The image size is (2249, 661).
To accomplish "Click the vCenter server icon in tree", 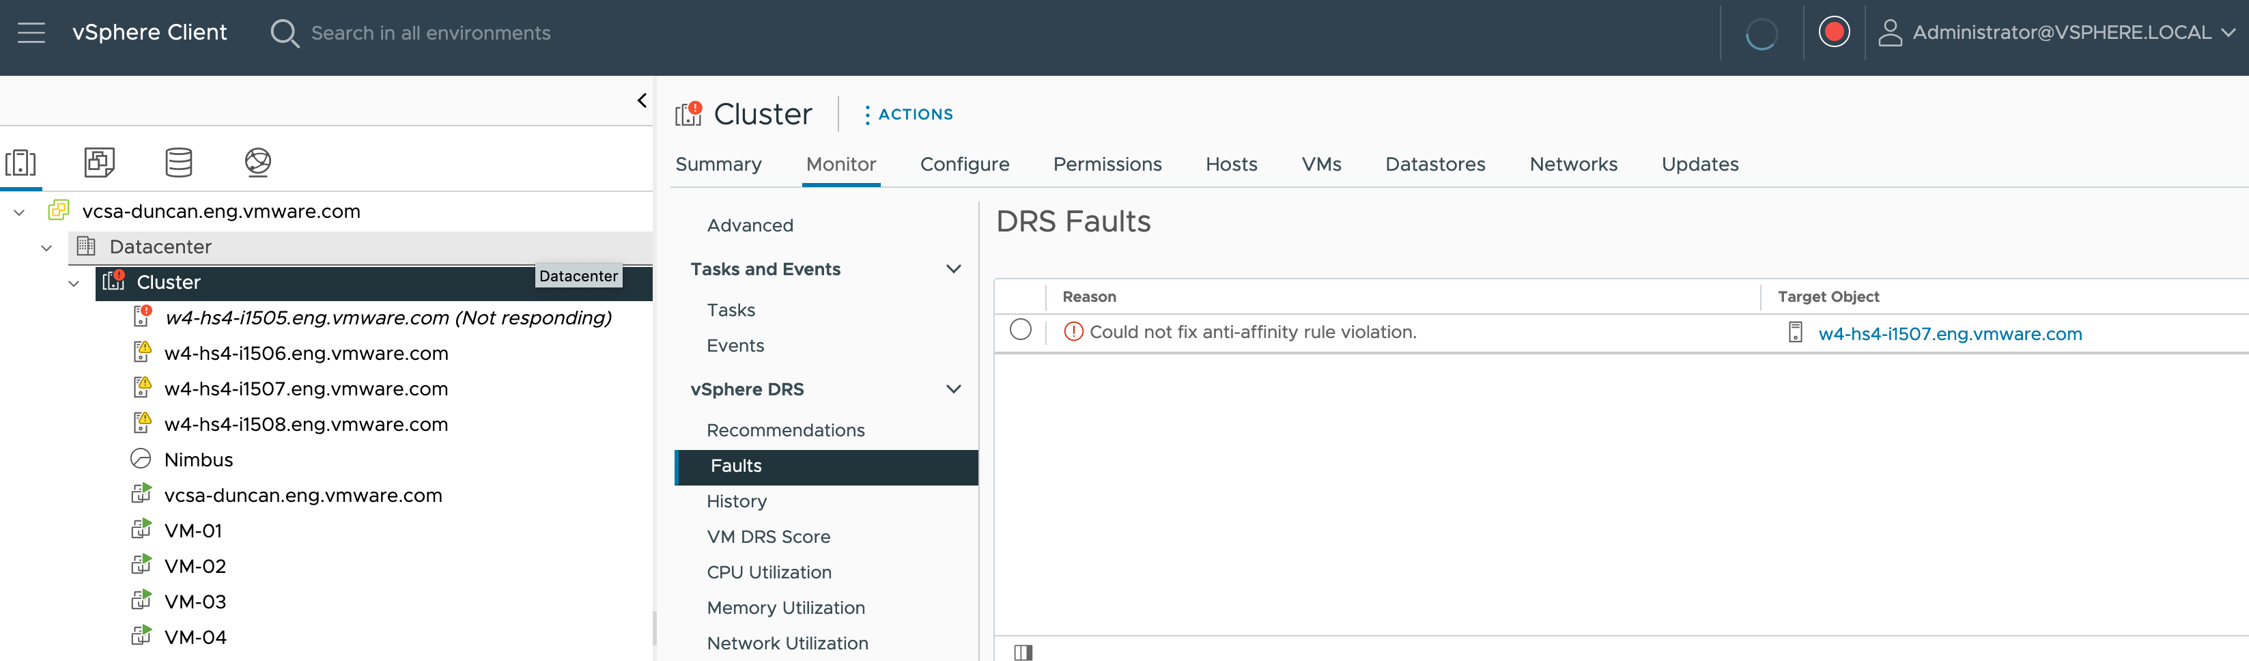I will pos(59,210).
